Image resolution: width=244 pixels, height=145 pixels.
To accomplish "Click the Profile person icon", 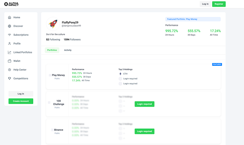I will tap(9, 44).
